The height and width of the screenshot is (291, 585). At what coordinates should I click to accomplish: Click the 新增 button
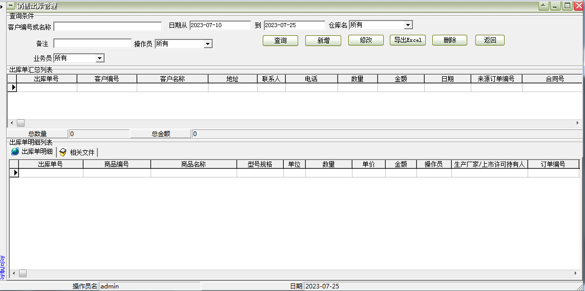pos(323,40)
